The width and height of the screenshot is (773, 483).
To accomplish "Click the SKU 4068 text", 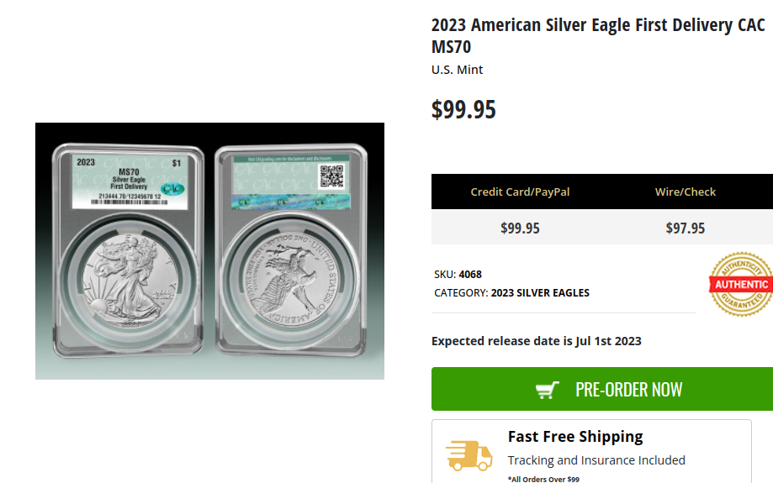I will [x=458, y=274].
